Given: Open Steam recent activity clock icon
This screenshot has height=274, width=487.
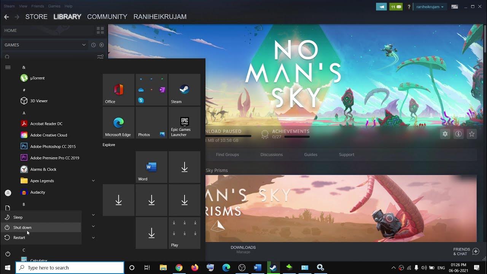Looking at the screenshot, I should [x=93, y=45].
